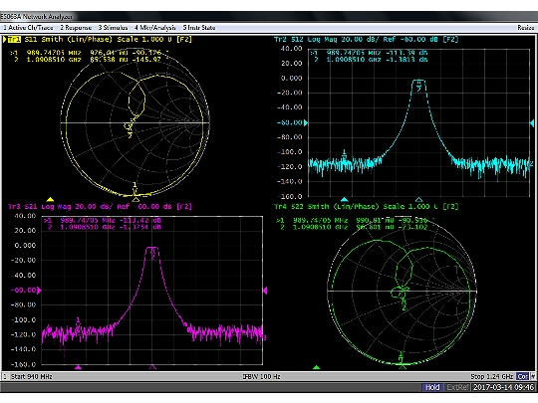
Task: Click the Cor correction indicator in status bar
Action: tap(523, 376)
